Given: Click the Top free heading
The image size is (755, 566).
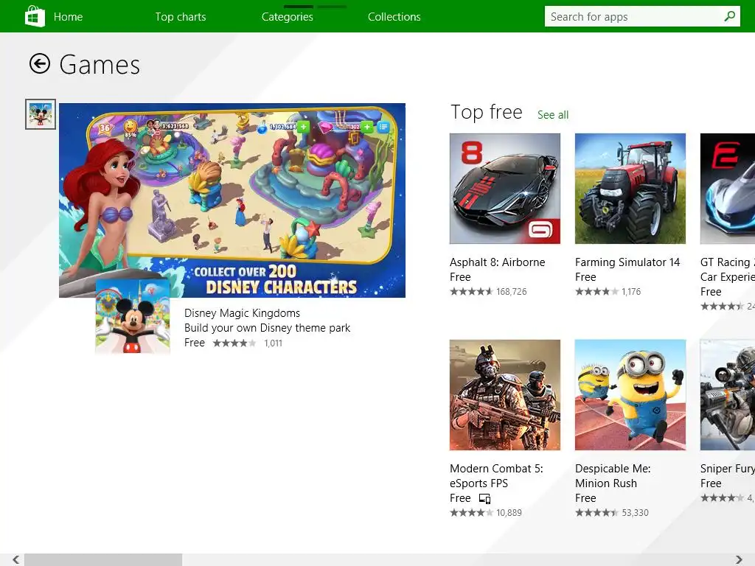Looking at the screenshot, I should (x=487, y=112).
